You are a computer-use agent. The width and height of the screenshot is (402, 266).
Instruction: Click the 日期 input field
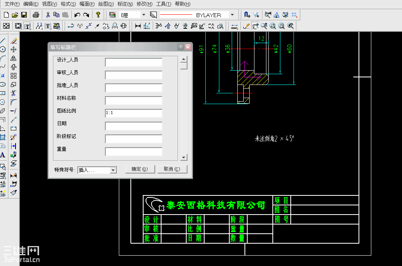tap(134, 126)
